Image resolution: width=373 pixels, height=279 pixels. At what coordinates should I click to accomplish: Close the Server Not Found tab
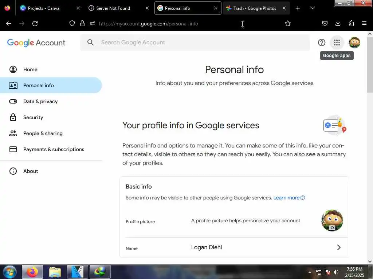[147, 8]
